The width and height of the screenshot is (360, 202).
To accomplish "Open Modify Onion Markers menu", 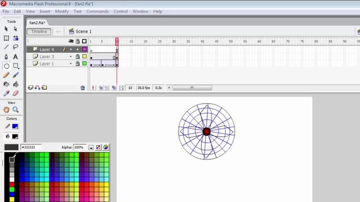I will [121, 88].
